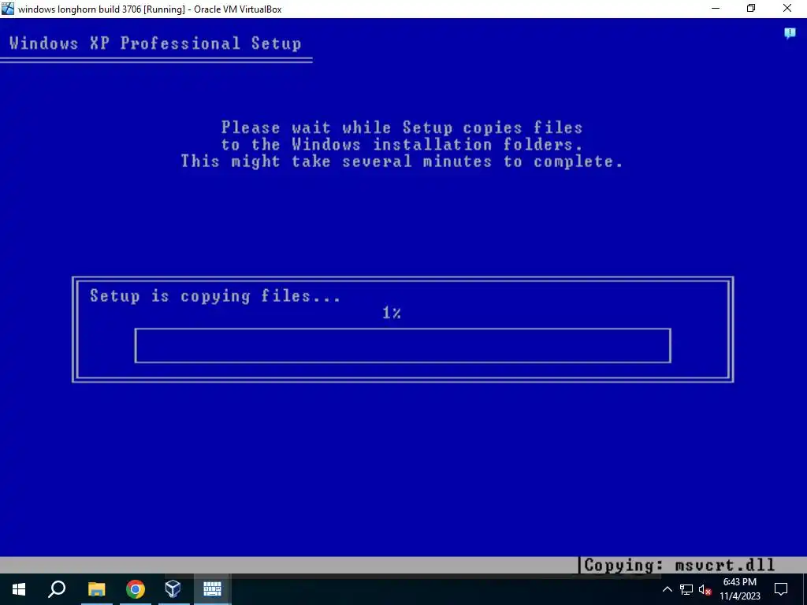Image resolution: width=807 pixels, height=605 pixels.
Task: Show hidden system tray icons
Action: [667, 589]
